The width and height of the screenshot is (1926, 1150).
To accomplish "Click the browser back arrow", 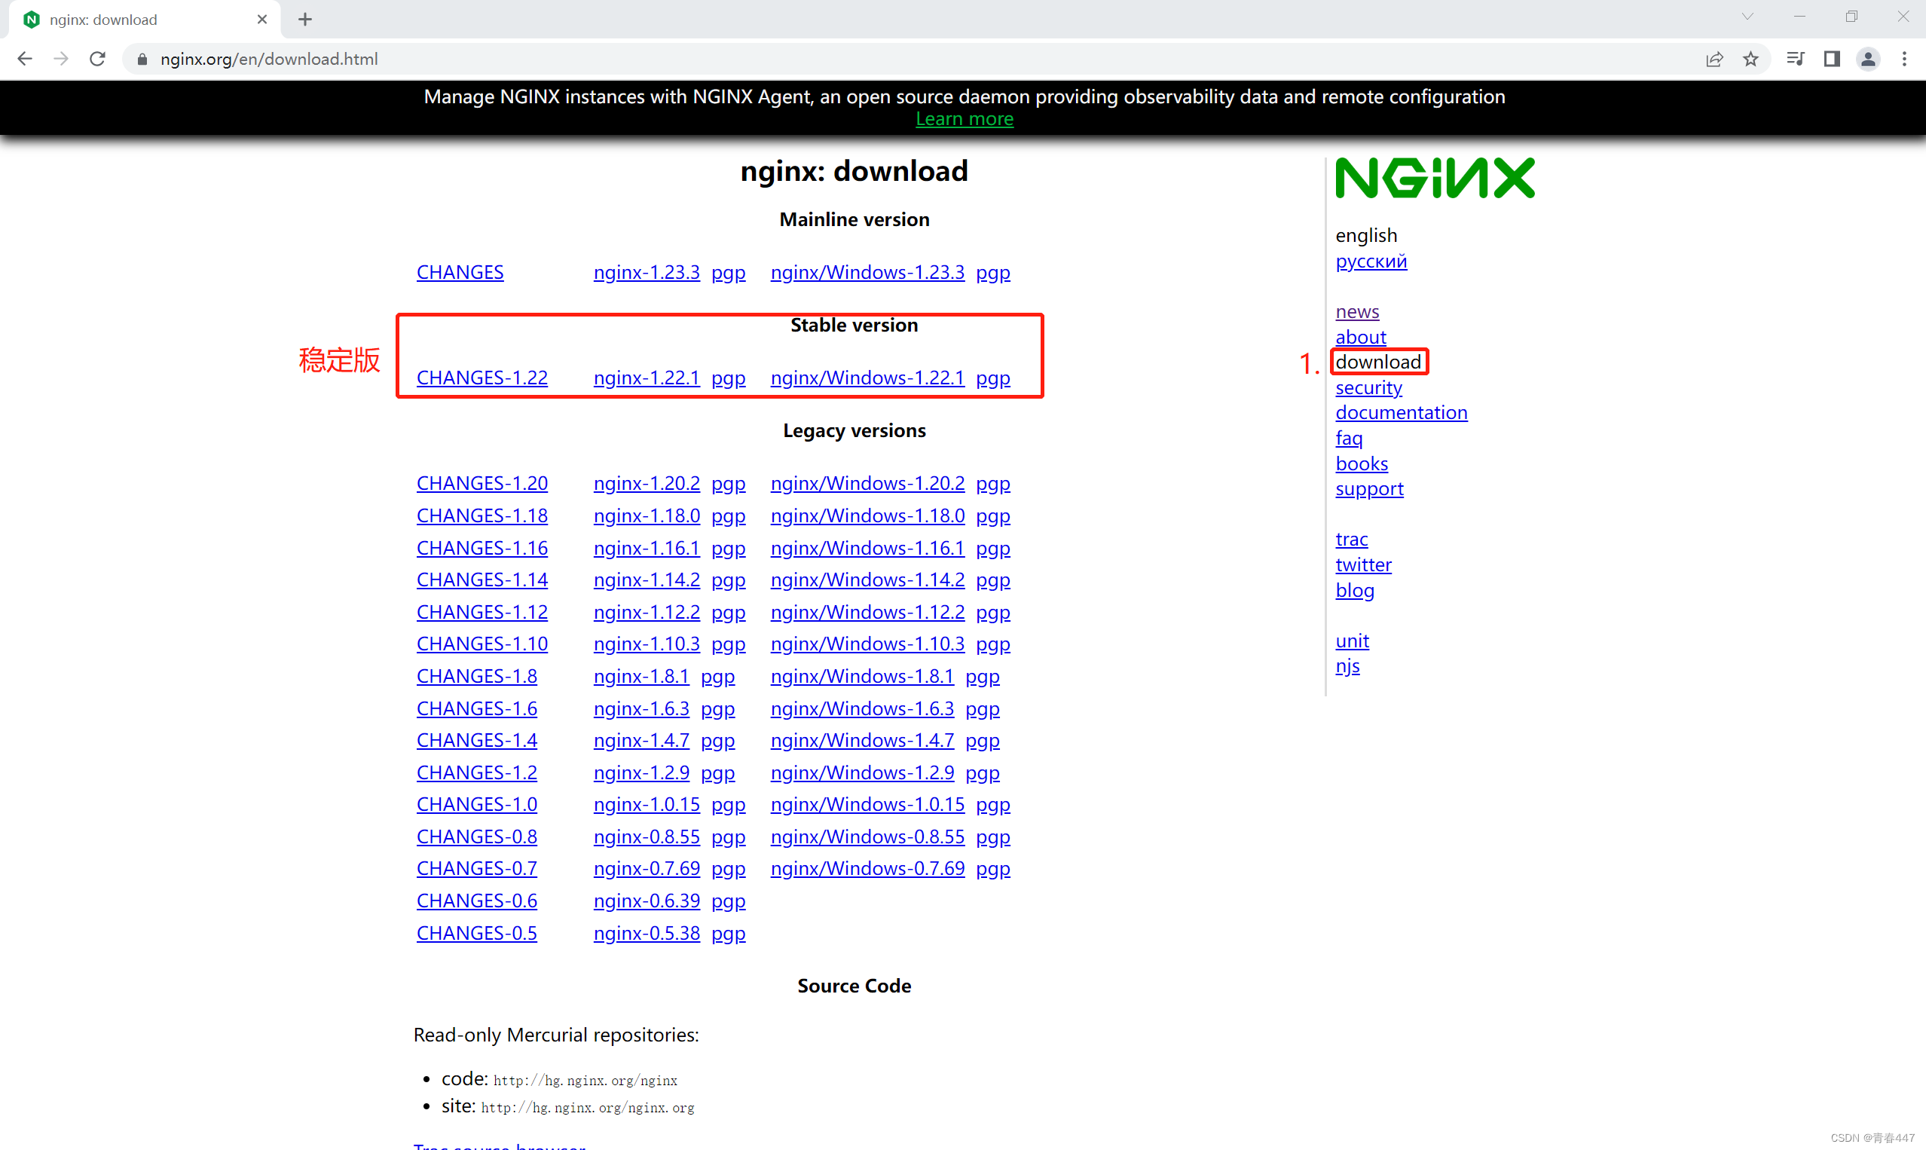I will pyautogui.click(x=25, y=59).
